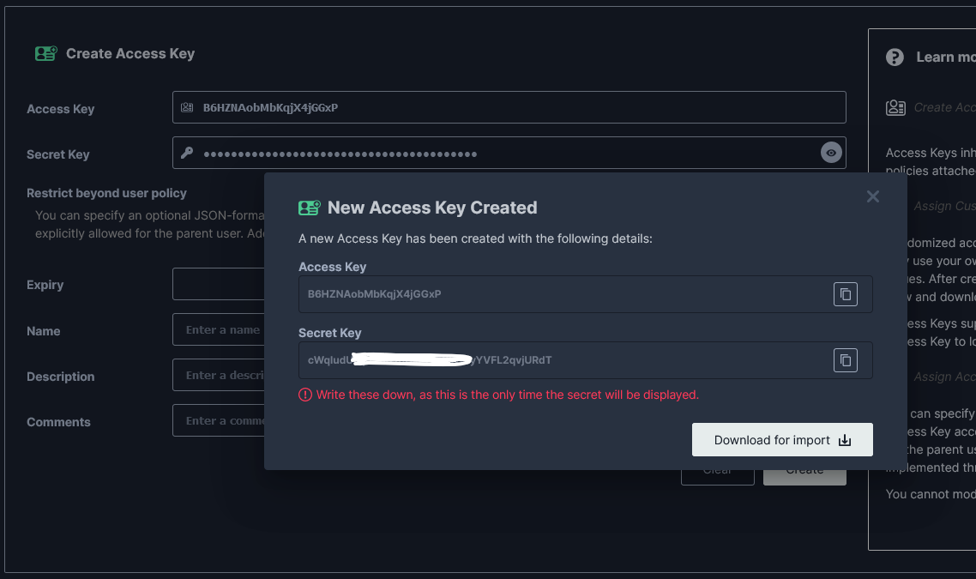Image resolution: width=976 pixels, height=579 pixels.
Task: Reveal the masked Secret Key with the eye toggle
Action: [x=830, y=152]
